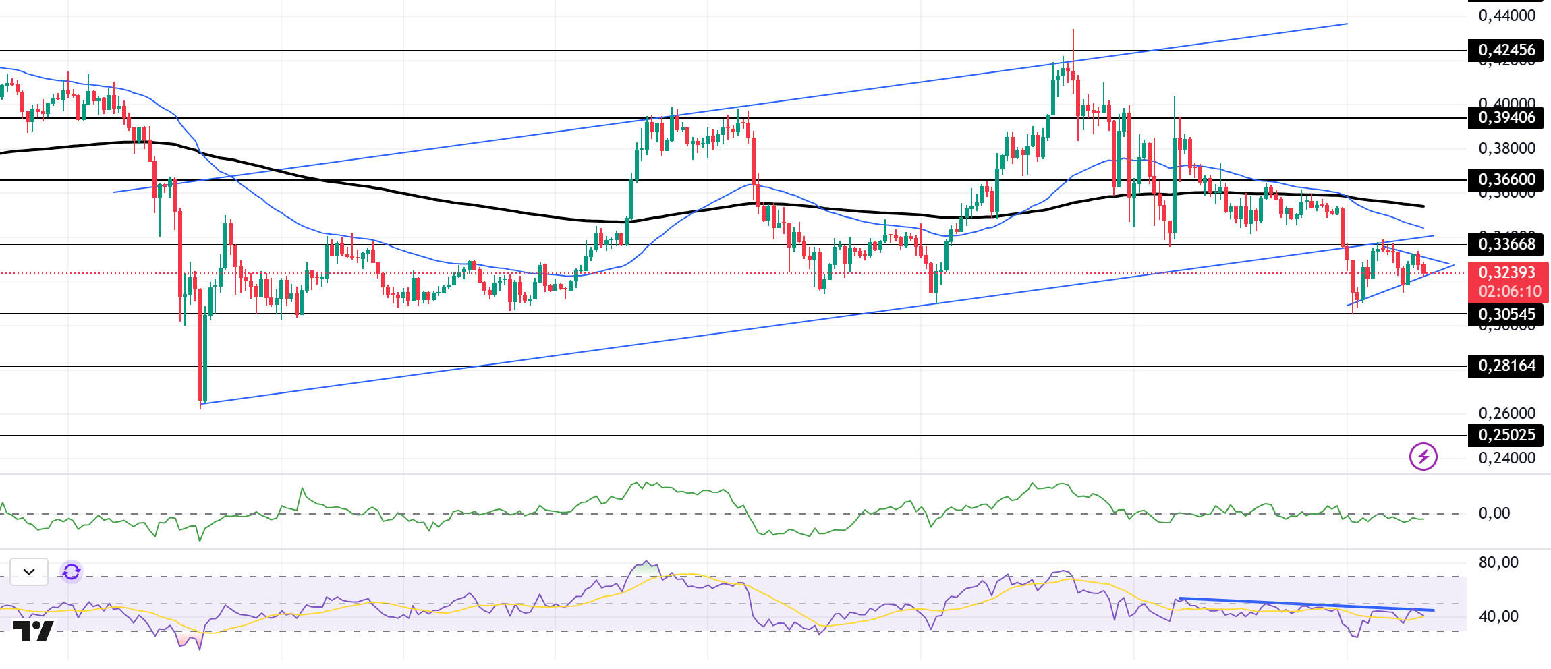Click the countdown timer 02:06:10
This screenshot has height=669, width=1551.
pos(1510,291)
